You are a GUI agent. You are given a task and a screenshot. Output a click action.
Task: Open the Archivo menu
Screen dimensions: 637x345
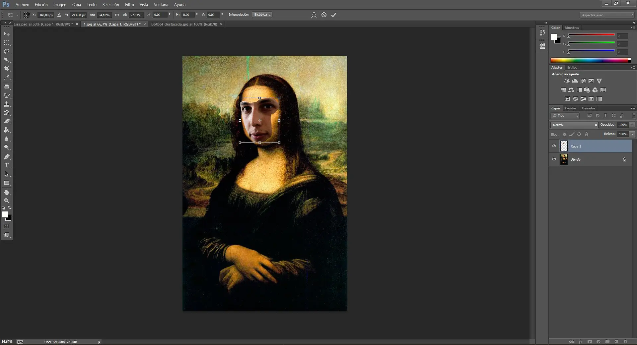tap(22, 5)
